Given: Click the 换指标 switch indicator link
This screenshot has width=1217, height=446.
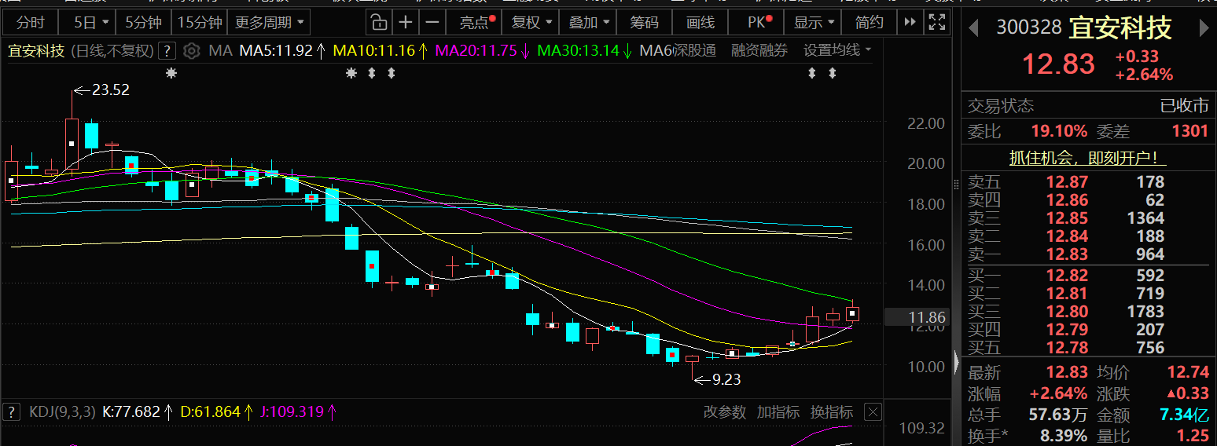Looking at the screenshot, I should pos(832,411).
